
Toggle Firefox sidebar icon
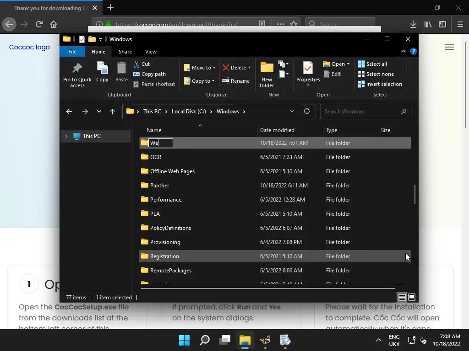[x=442, y=24]
